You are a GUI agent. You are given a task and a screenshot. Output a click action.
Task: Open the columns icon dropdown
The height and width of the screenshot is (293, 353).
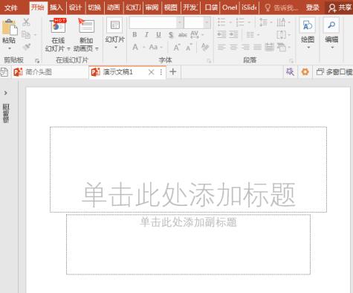(x=253, y=35)
